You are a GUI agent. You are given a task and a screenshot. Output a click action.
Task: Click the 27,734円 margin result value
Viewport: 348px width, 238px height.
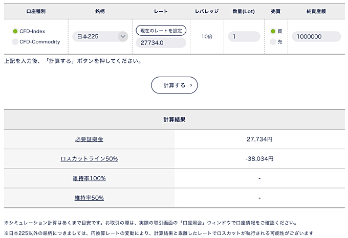259,139
